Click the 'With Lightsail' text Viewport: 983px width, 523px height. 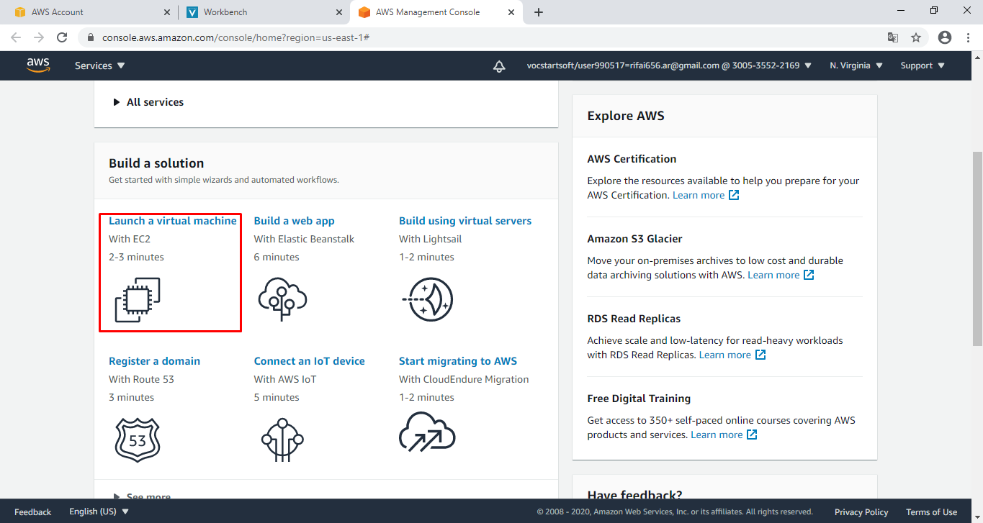(431, 239)
